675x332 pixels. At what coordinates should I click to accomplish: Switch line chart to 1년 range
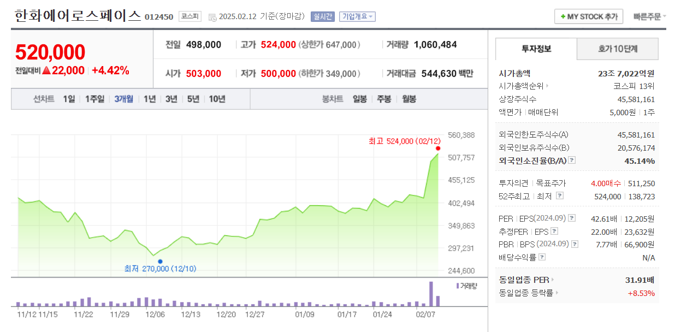tap(150, 99)
